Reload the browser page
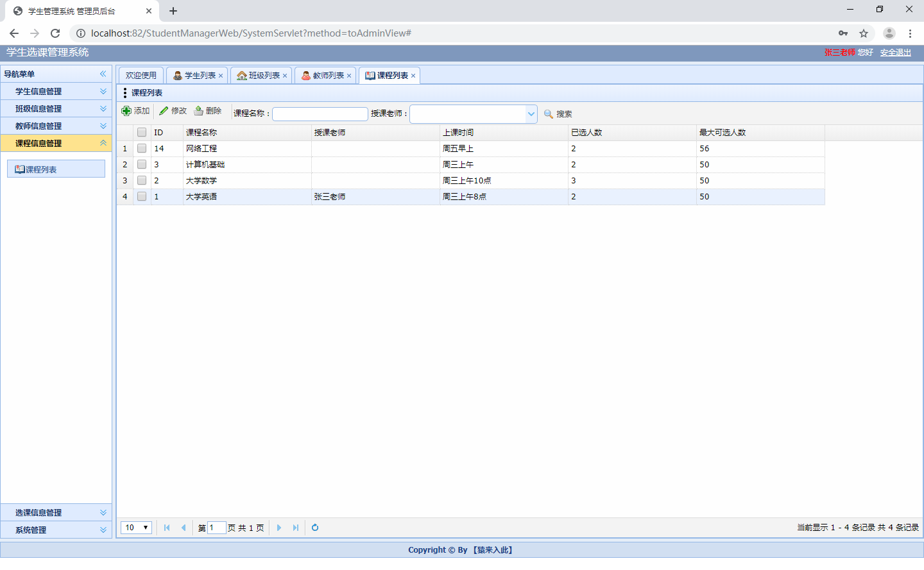The image size is (924, 570). [55, 33]
